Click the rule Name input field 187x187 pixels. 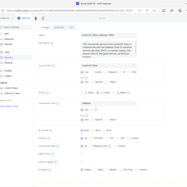coord(109,35)
